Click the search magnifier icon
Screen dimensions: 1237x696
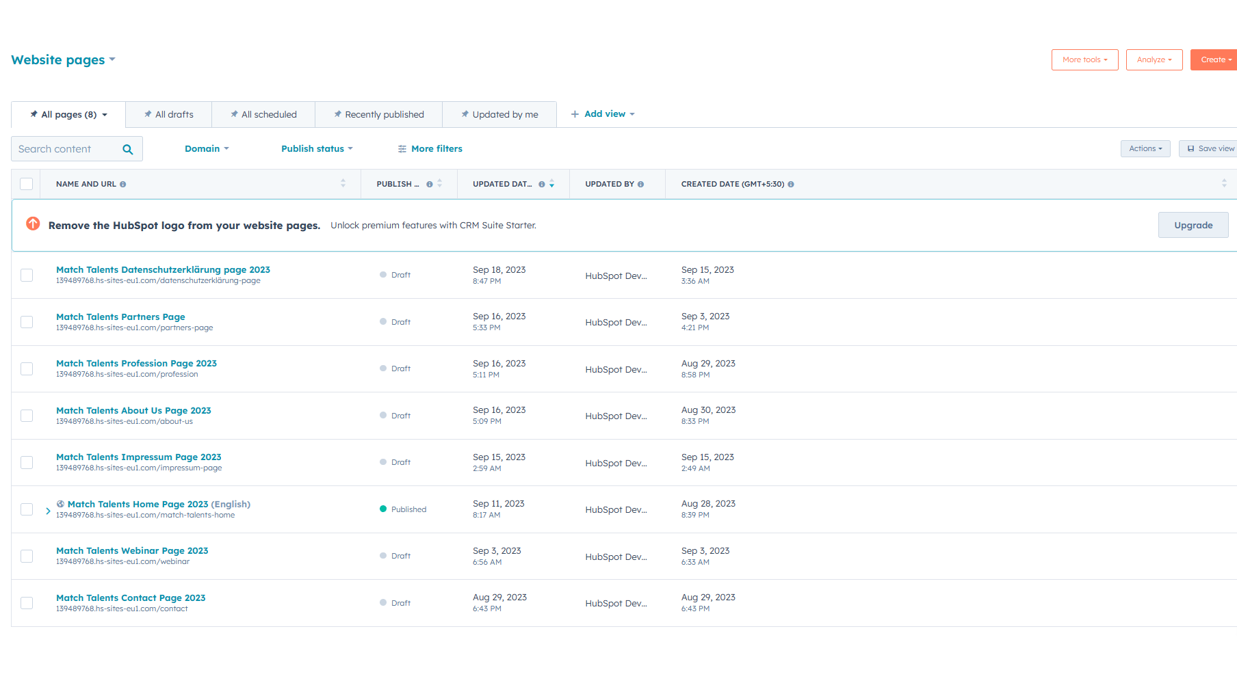[127, 149]
